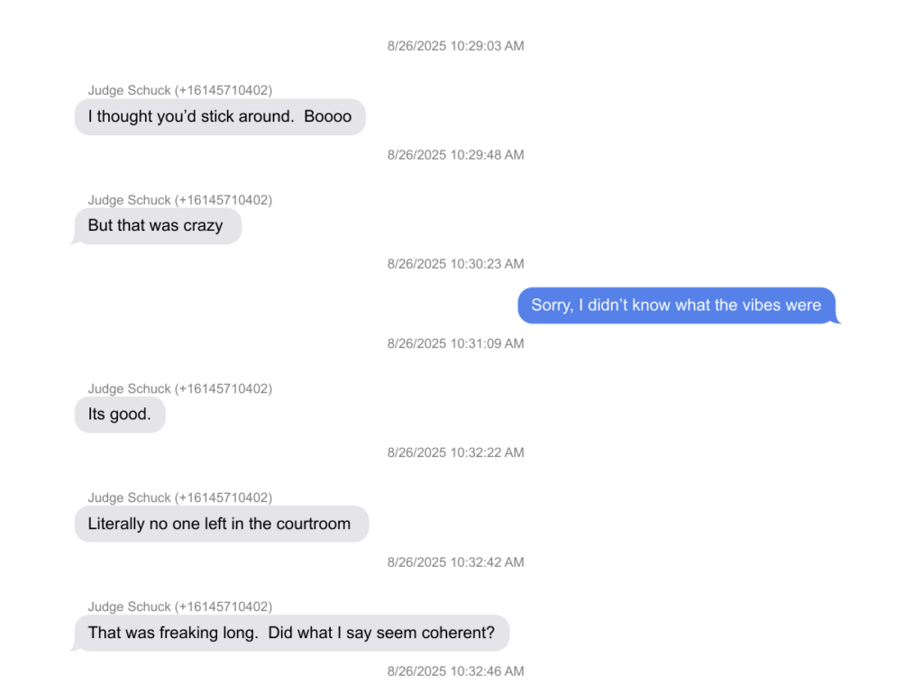Select the "But that was crazy" message
The image size is (923, 684).
[x=156, y=226]
